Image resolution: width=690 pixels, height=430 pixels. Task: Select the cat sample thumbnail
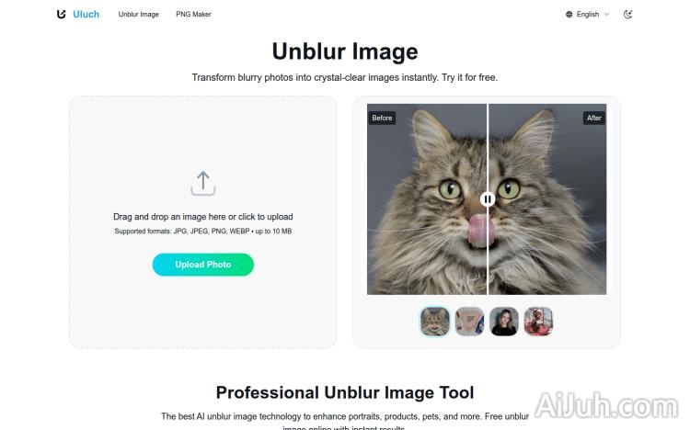tap(435, 322)
